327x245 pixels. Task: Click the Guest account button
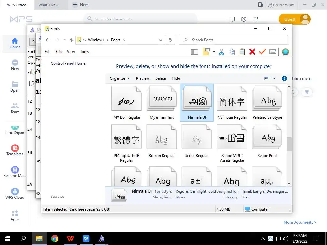[295, 19]
